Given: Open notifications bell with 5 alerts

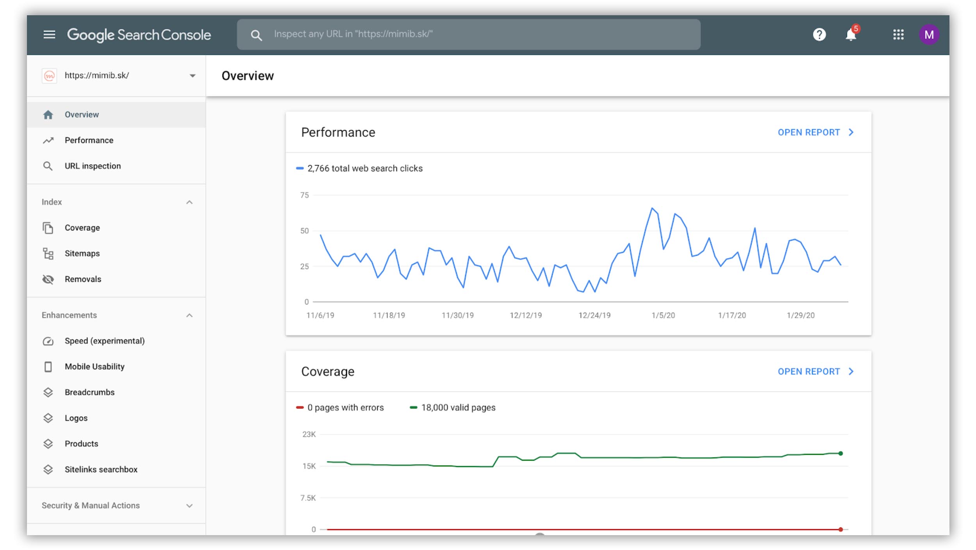Looking at the screenshot, I should (x=851, y=34).
